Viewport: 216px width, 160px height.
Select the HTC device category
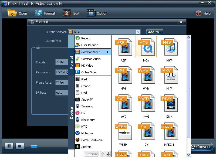(x=93, y=127)
